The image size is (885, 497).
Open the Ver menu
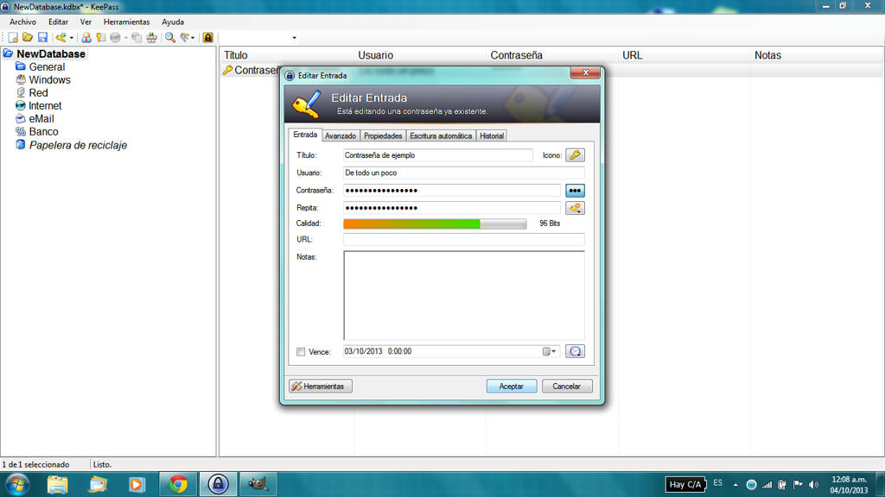[x=86, y=22]
